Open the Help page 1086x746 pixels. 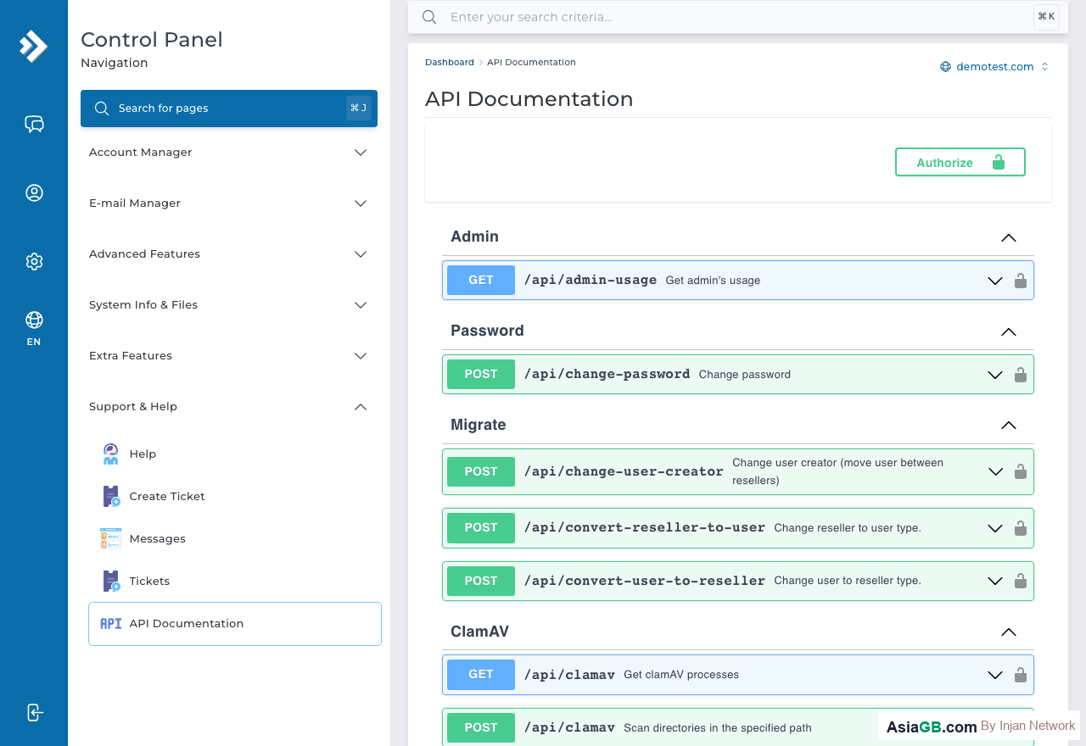click(235, 454)
